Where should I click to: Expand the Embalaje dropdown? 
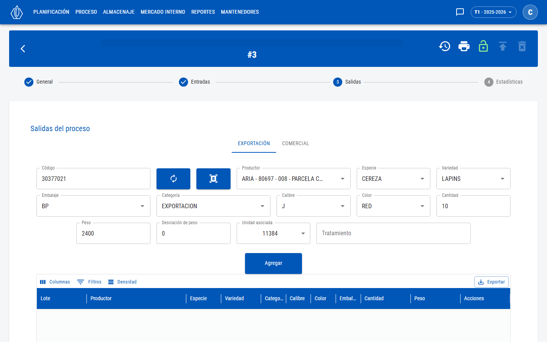pyautogui.click(x=93, y=206)
